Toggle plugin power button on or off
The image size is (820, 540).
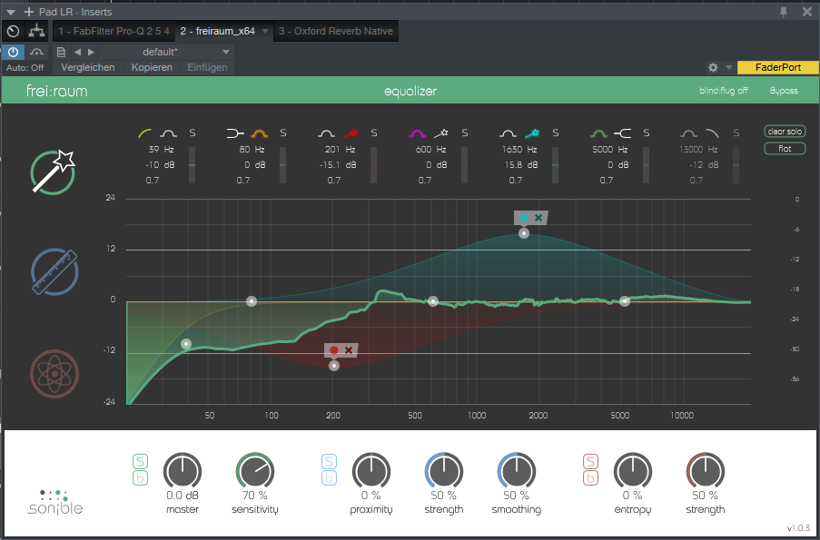[x=13, y=52]
